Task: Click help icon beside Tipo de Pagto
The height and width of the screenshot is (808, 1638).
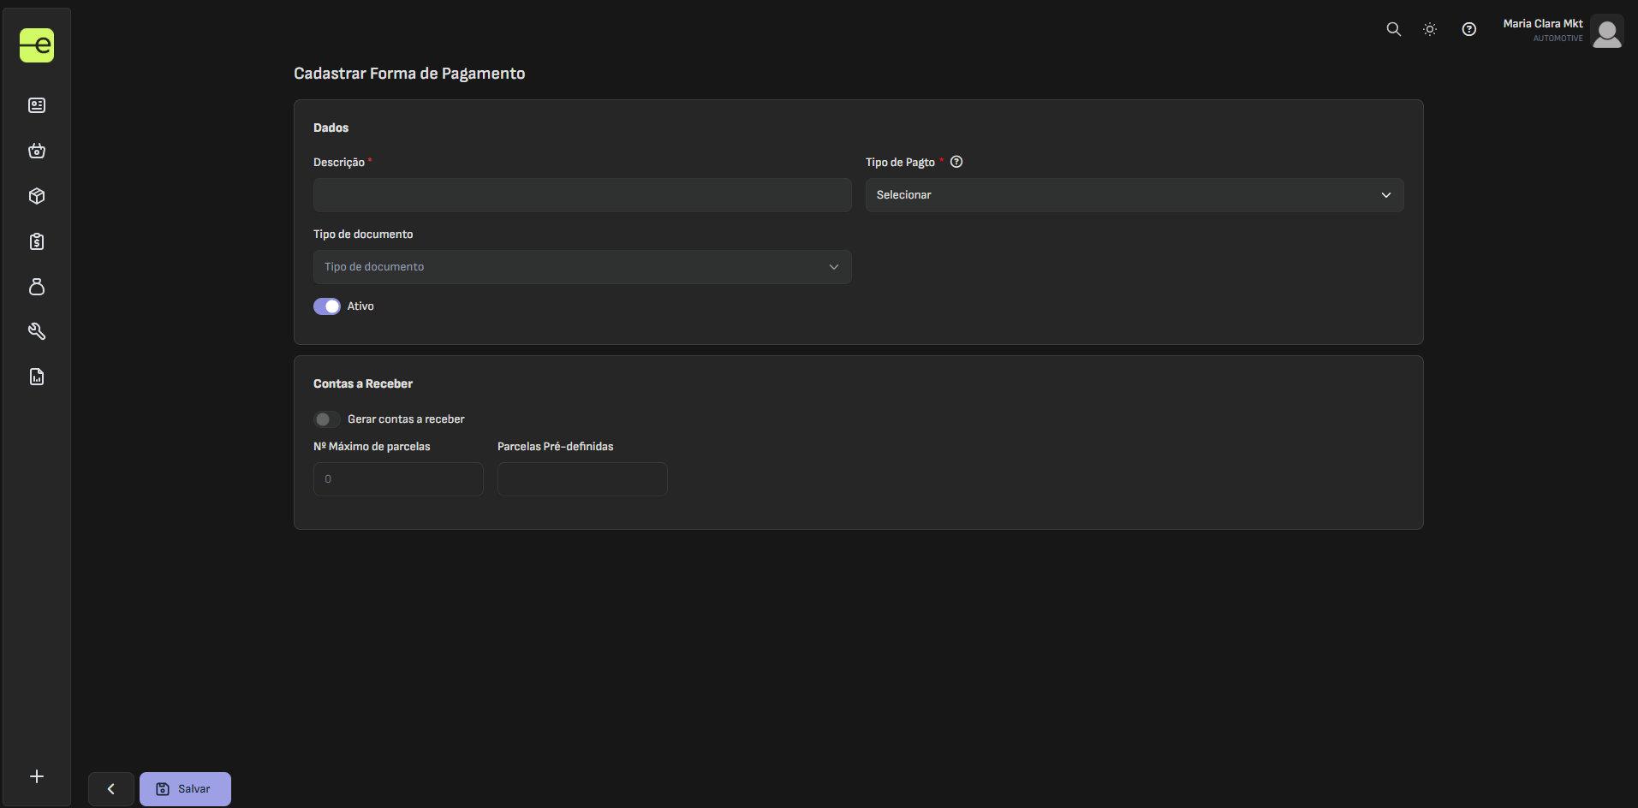Action: [x=956, y=162]
